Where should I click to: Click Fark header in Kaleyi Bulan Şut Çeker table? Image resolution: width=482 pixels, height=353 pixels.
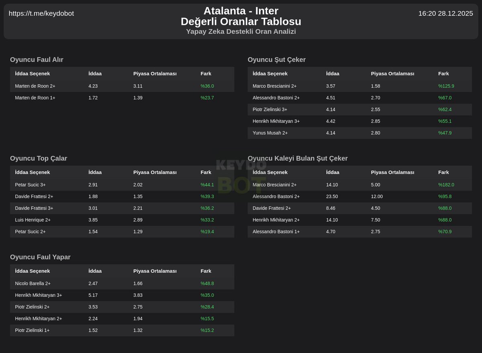[x=443, y=172]
